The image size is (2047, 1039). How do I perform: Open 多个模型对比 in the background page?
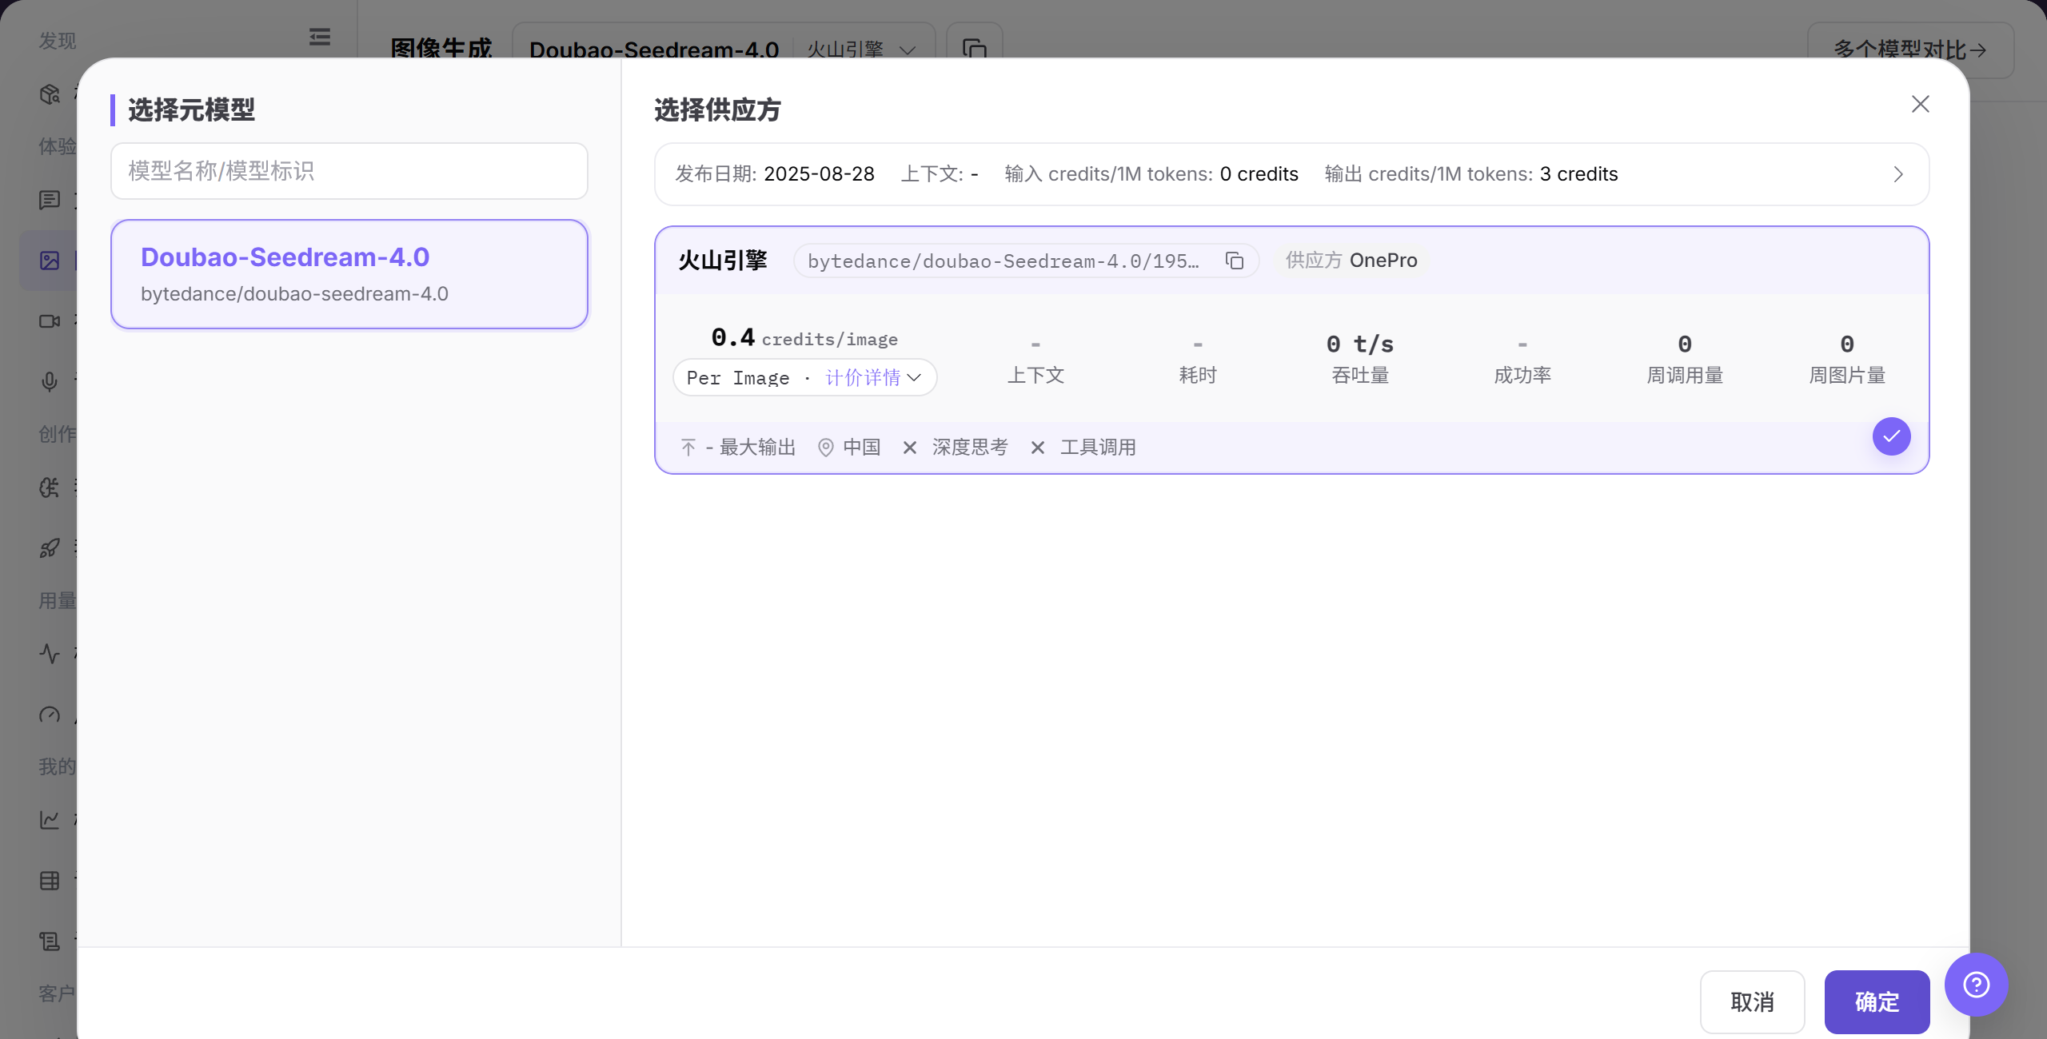point(1910,50)
